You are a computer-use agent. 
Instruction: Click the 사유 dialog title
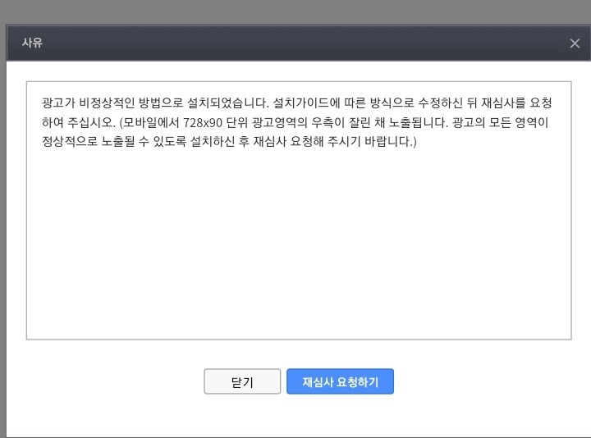[32, 43]
